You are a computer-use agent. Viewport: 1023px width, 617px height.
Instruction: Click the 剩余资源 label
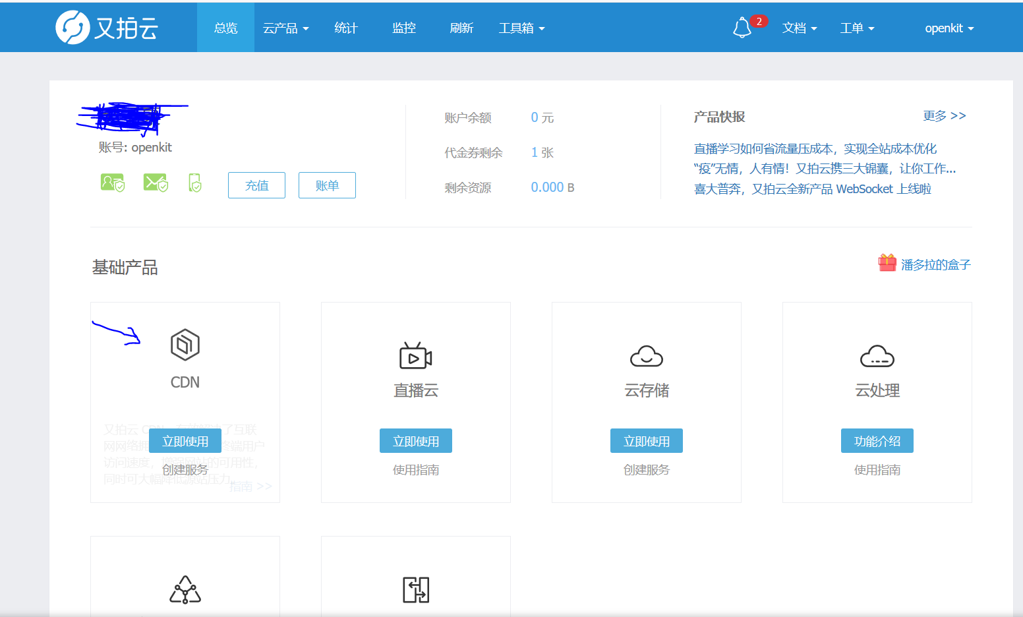coord(468,188)
